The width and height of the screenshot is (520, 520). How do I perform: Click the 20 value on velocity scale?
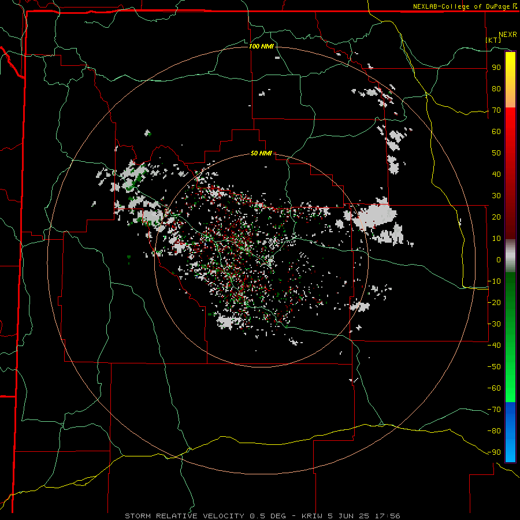[x=496, y=217]
